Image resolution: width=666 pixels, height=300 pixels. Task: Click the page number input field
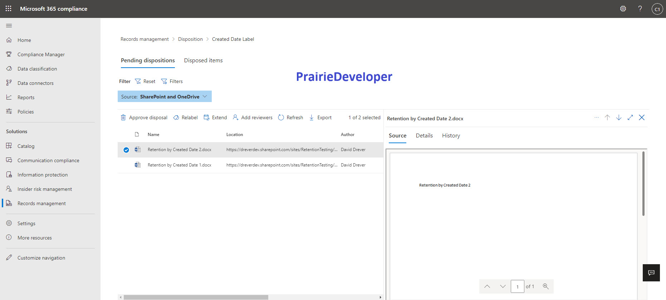tap(518, 286)
